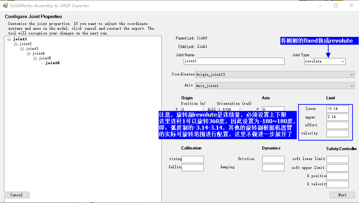Click the k velocity field

(x=337, y=184)
